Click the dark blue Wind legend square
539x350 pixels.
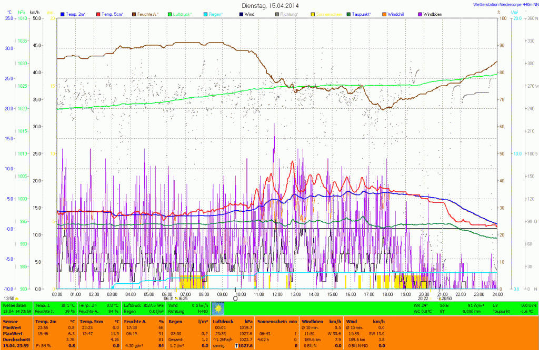(241, 14)
